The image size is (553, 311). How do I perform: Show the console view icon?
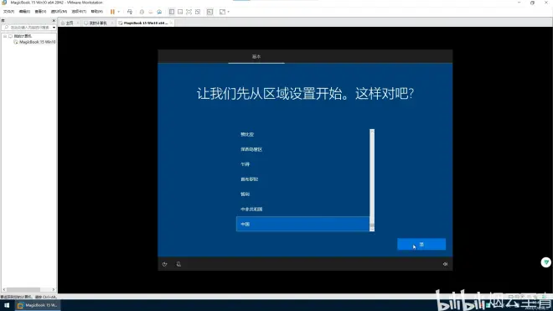[x=209, y=12]
